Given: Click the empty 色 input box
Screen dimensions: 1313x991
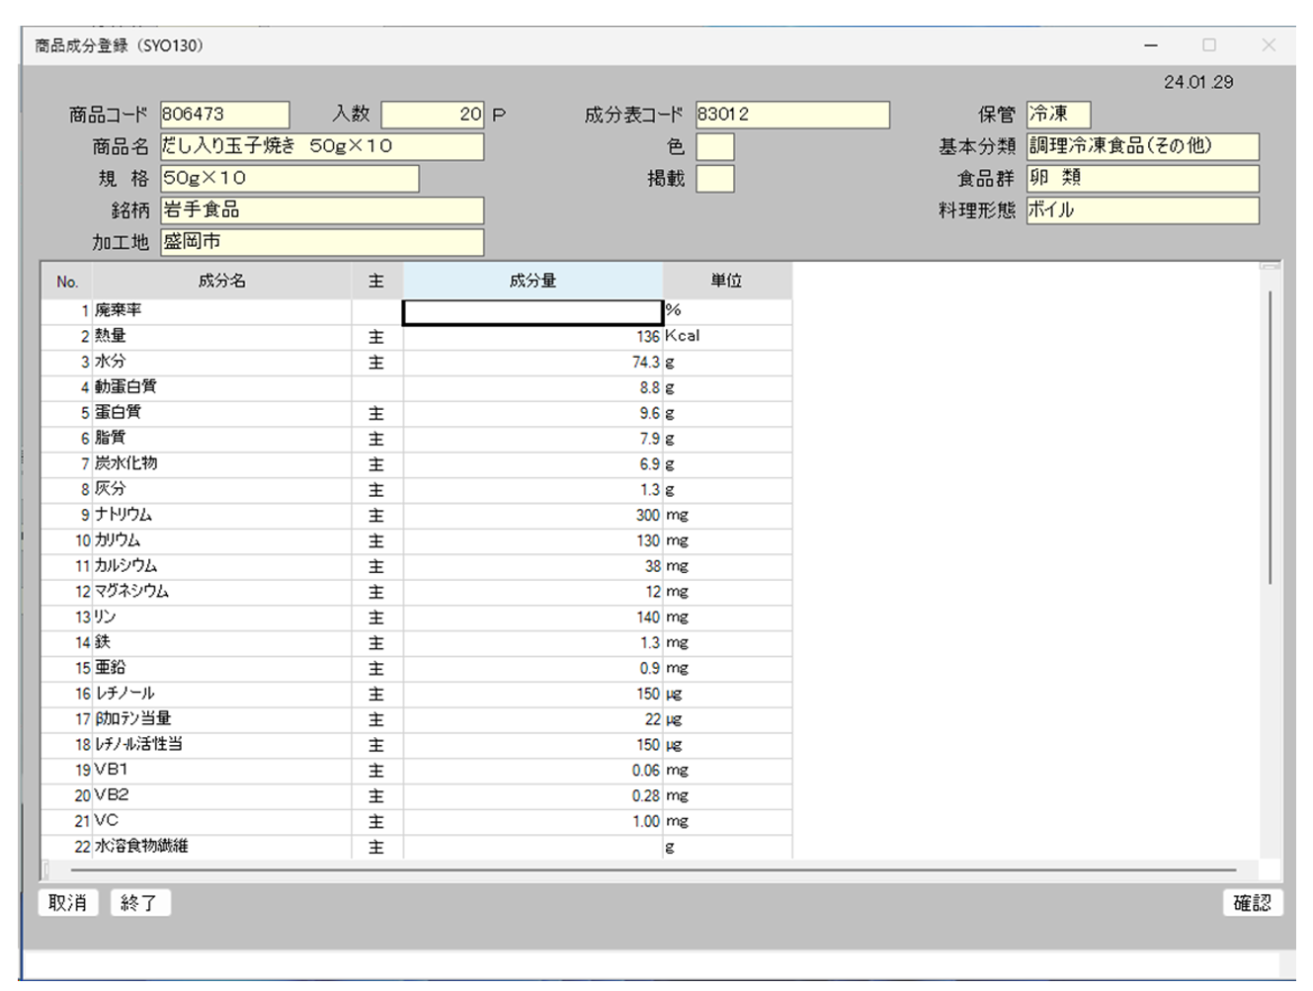Looking at the screenshot, I should 714,147.
